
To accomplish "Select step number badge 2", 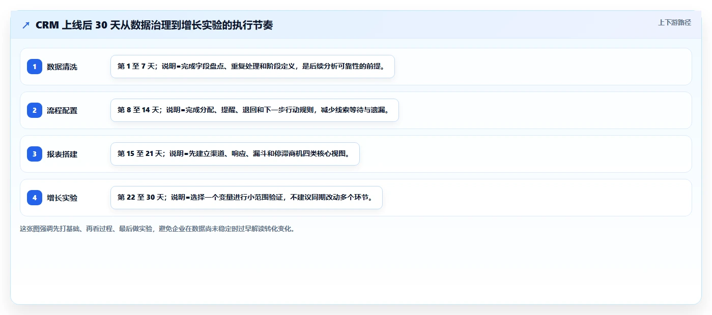I will coord(35,110).
